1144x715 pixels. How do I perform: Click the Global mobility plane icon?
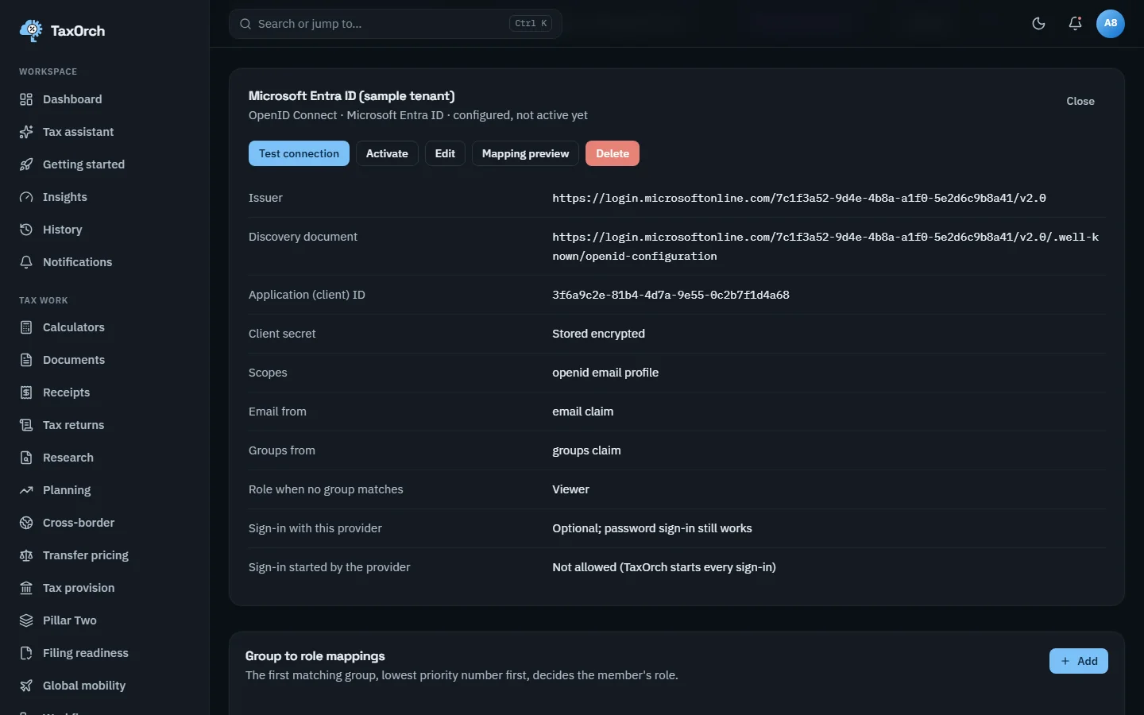26,686
